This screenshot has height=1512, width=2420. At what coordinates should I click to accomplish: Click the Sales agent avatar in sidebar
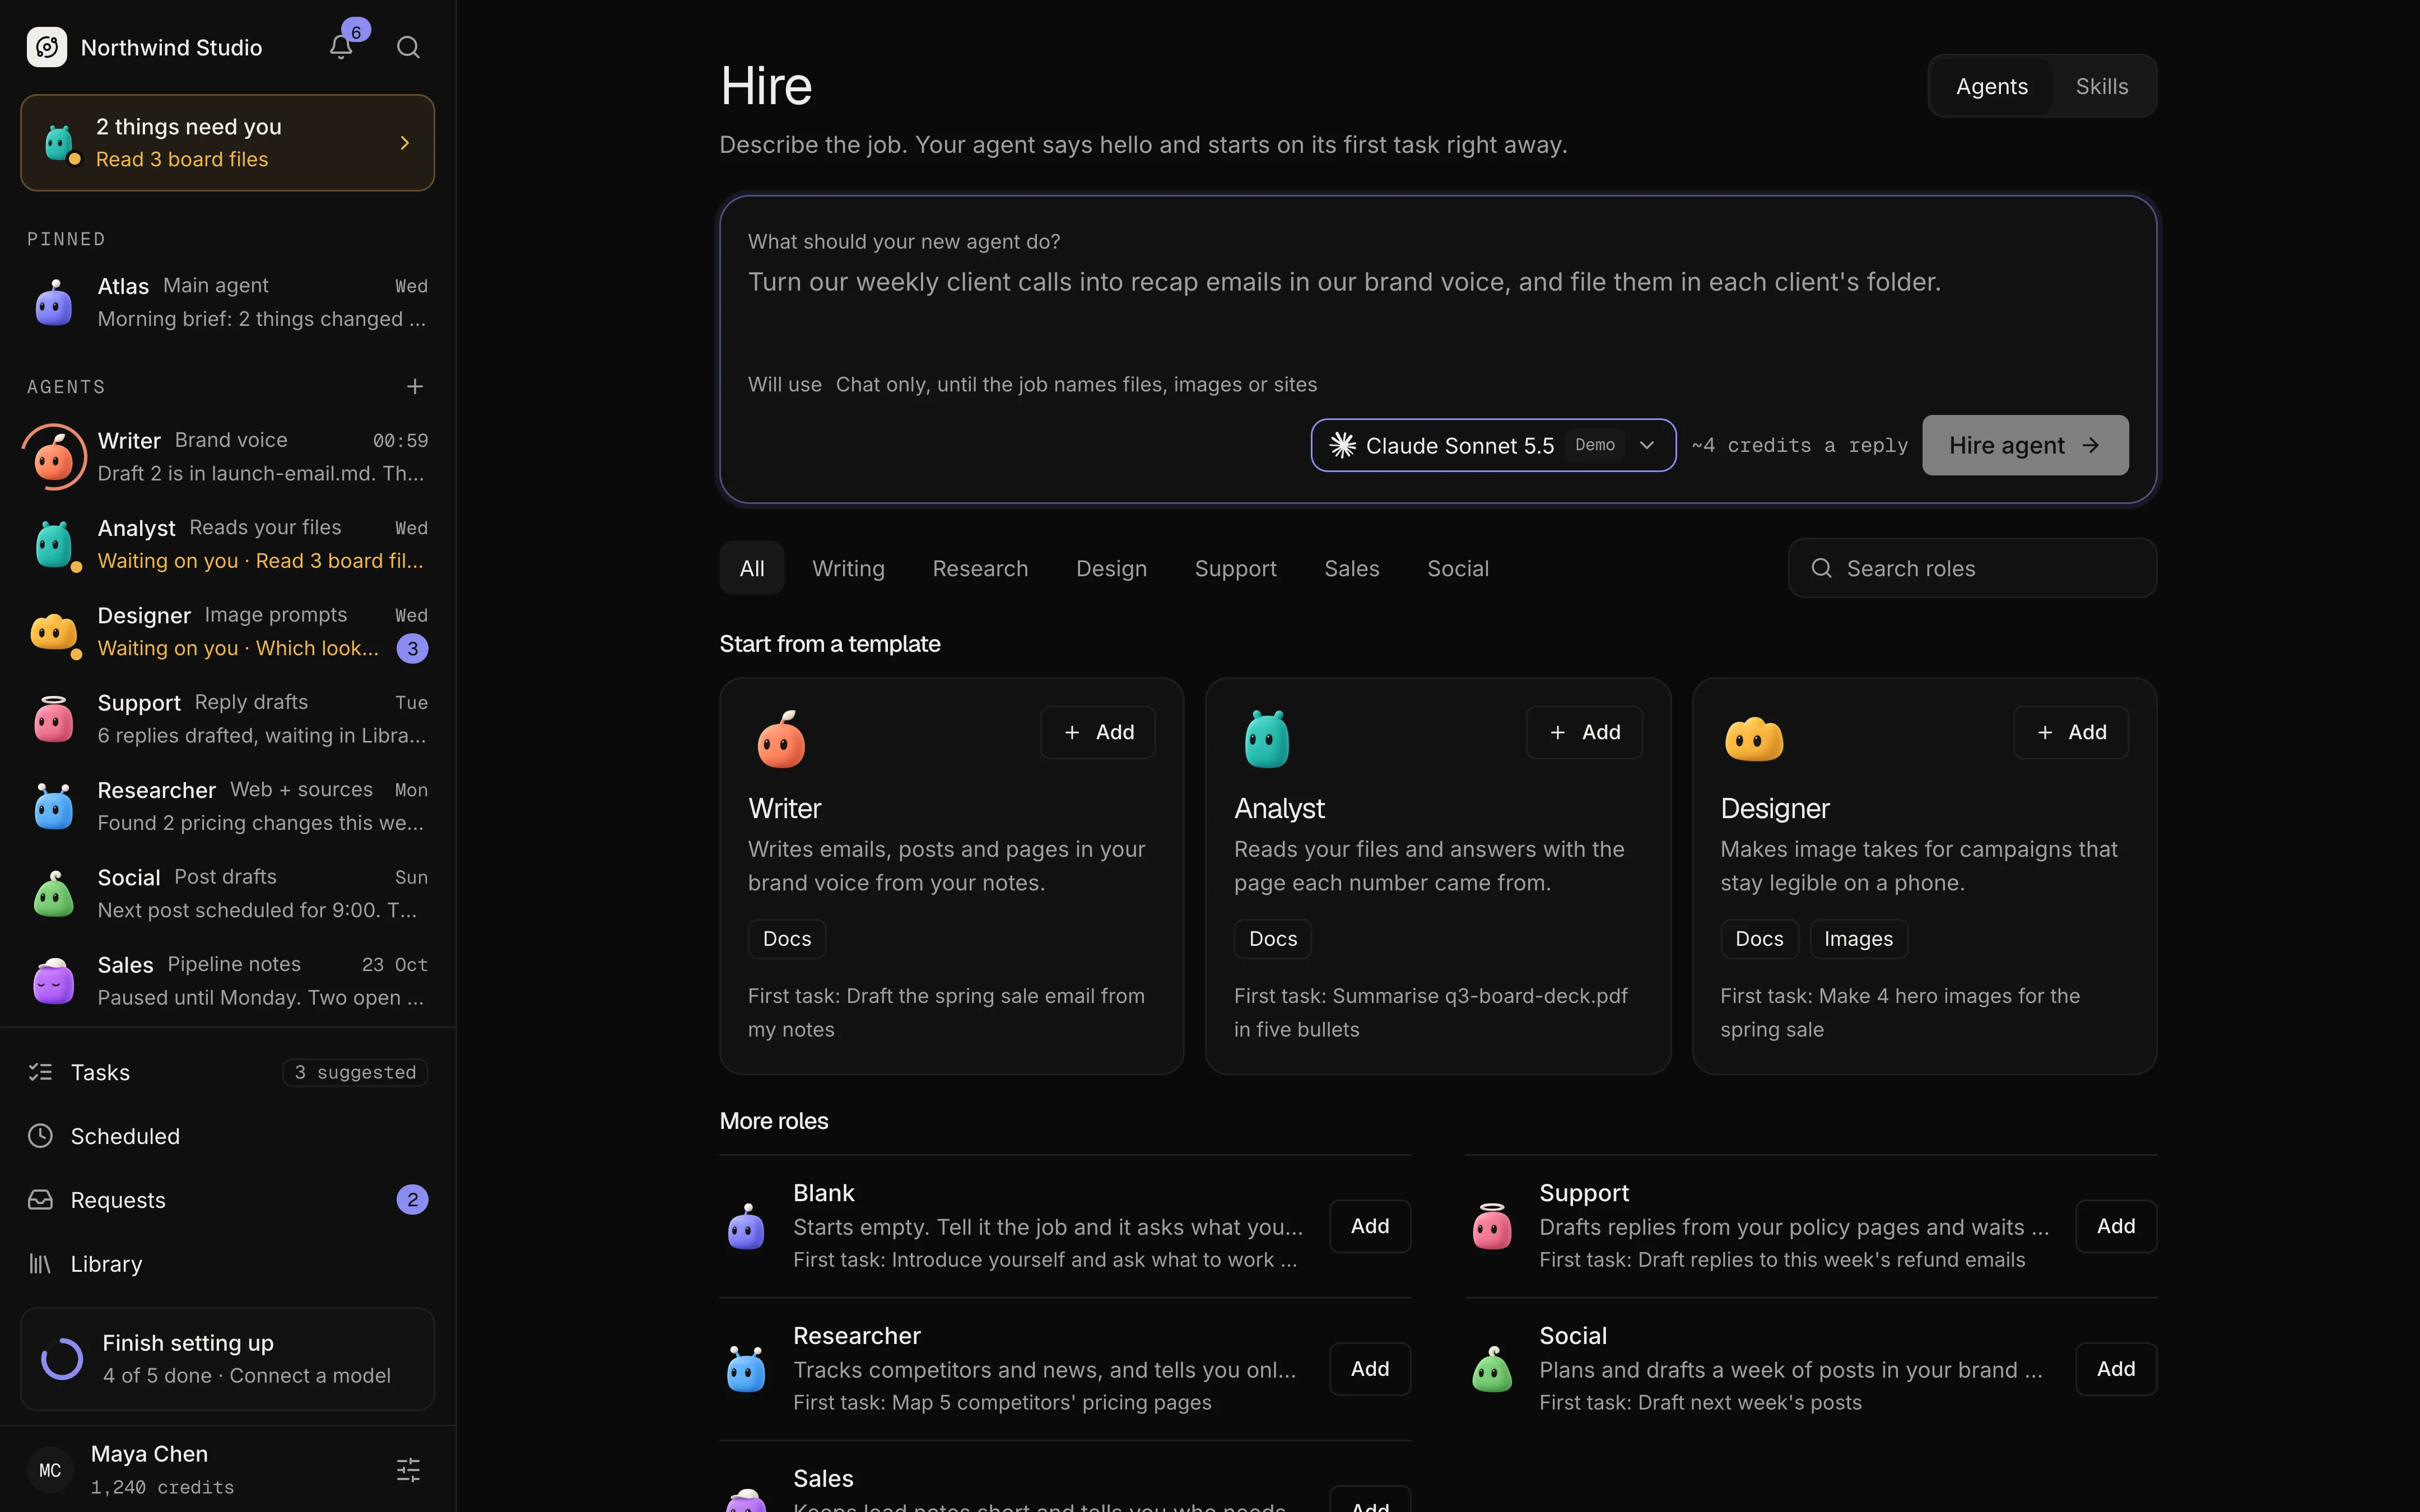pos(54,981)
